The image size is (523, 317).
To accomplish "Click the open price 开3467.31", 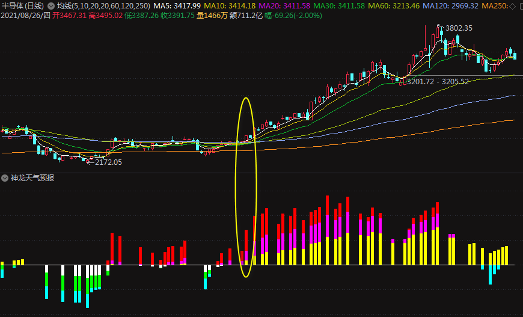I will pyautogui.click(x=69, y=16).
